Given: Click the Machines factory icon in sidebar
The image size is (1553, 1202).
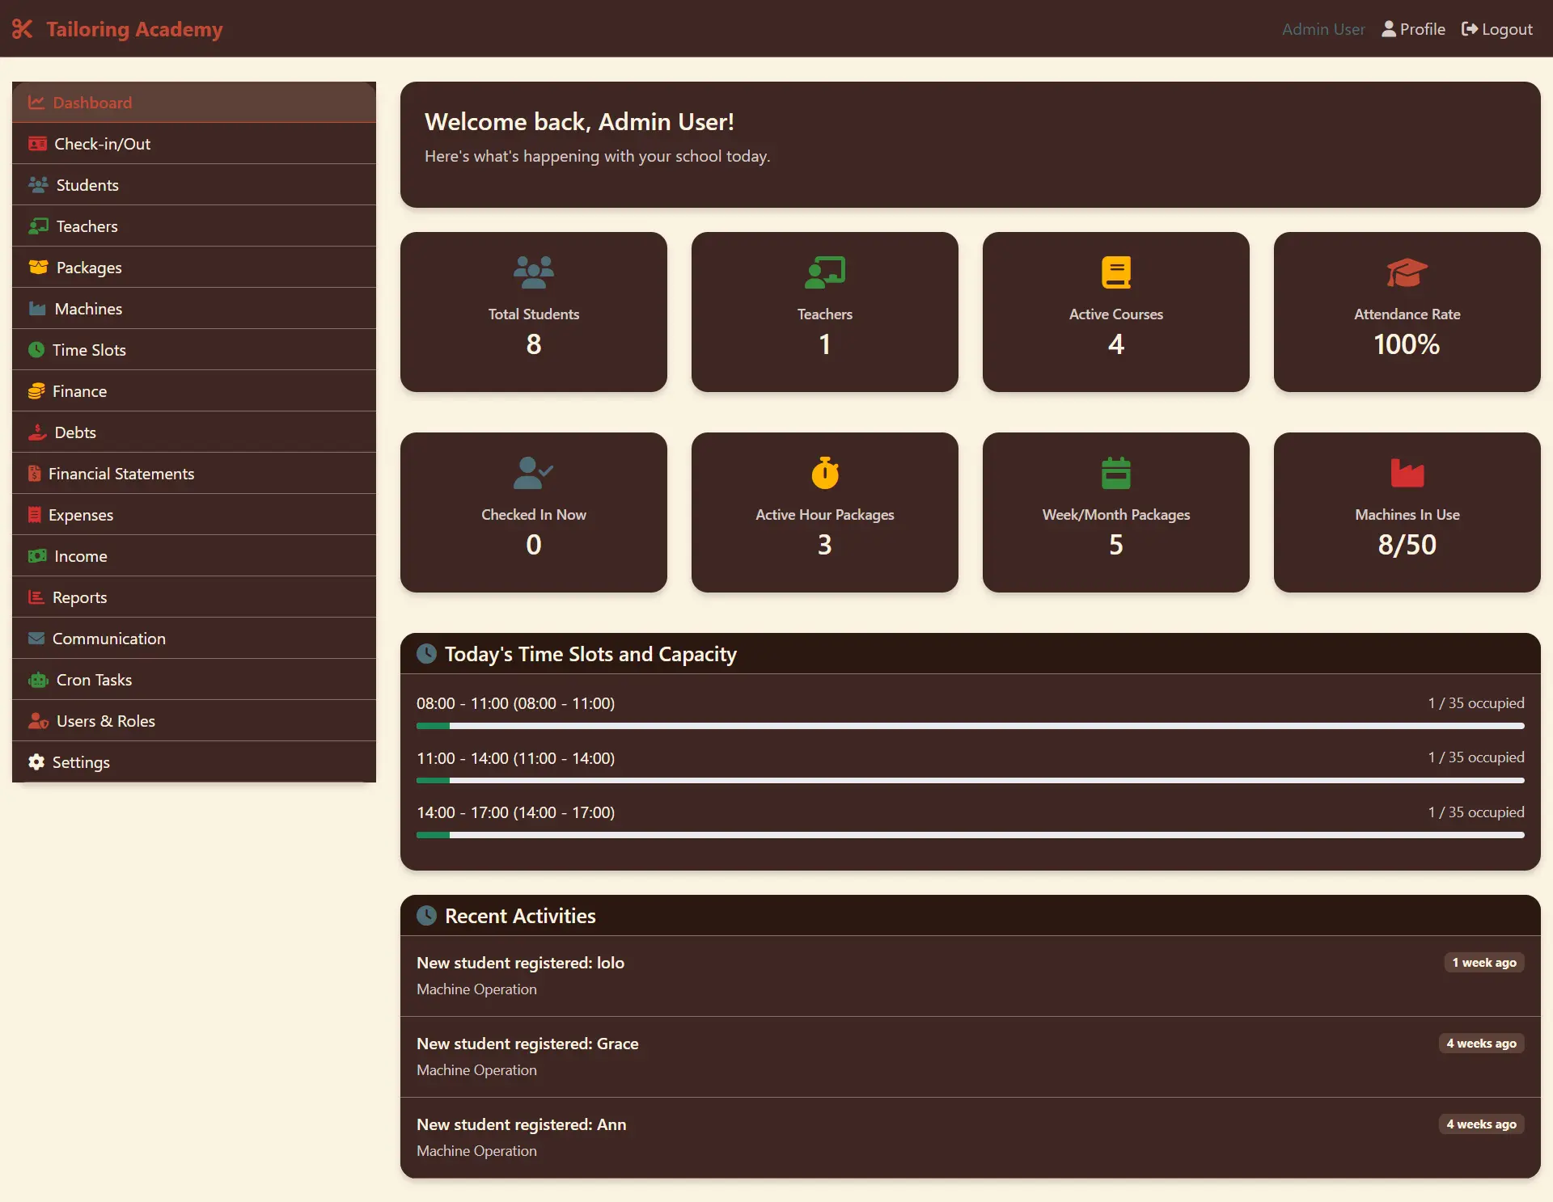Looking at the screenshot, I should (37, 309).
